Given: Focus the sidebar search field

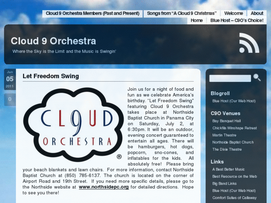Looking at the screenshot, I should 230,79.
